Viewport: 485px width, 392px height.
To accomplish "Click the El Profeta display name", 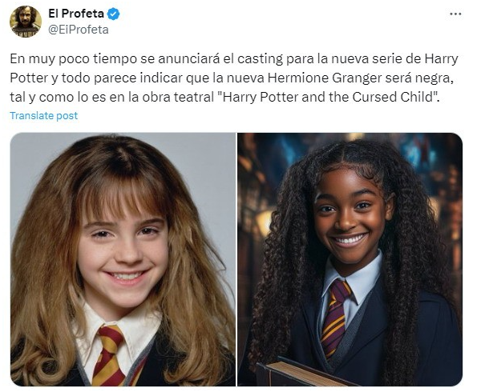I will [x=76, y=14].
